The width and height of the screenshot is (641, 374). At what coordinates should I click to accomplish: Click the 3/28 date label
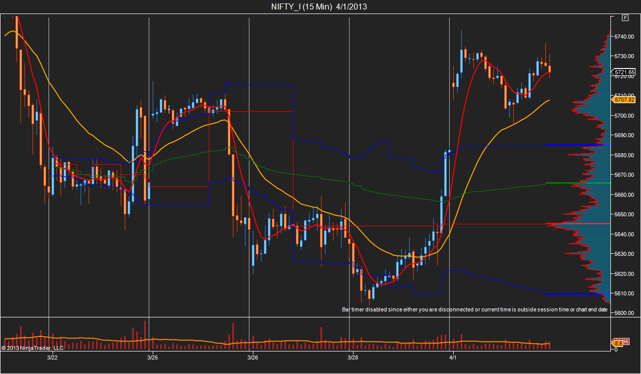(353, 357)
